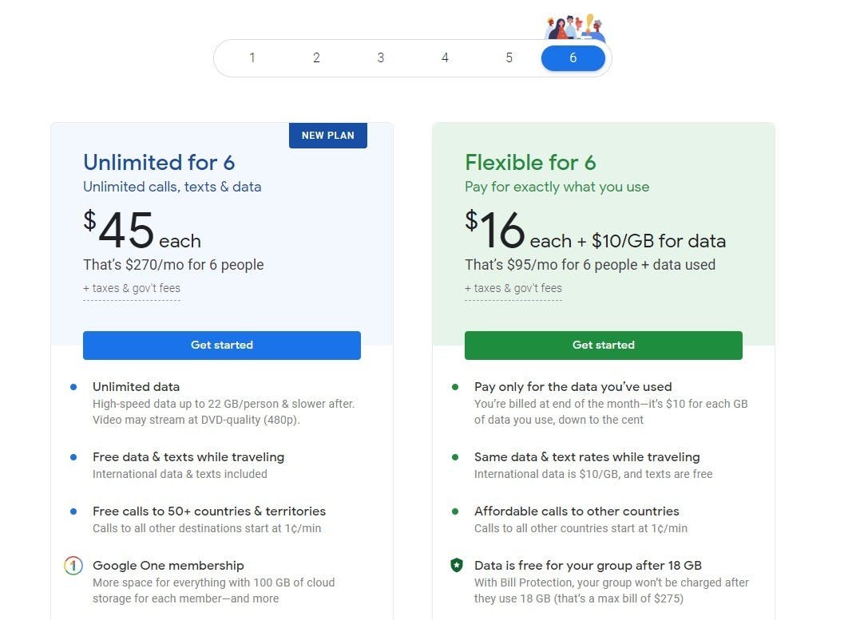Select 2 people in the selector
Image resolution: width=848 pixels, height=620 pixels.
pyautogui.click(x=316, y=57)
